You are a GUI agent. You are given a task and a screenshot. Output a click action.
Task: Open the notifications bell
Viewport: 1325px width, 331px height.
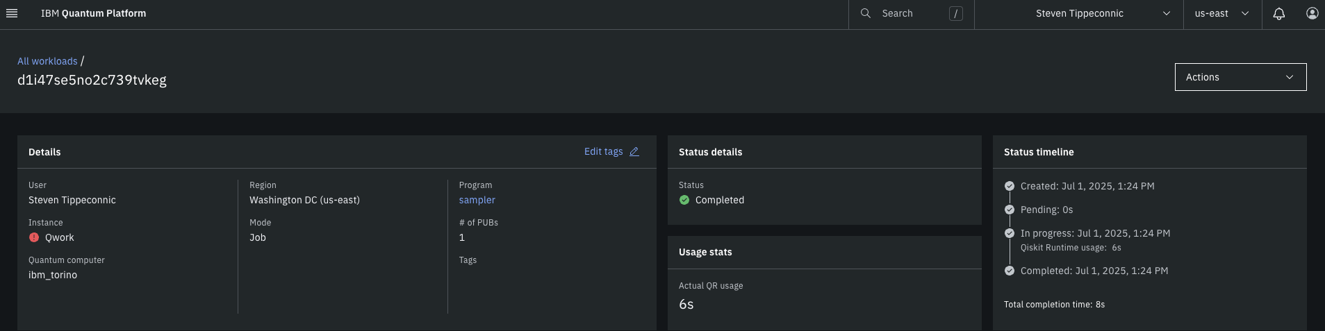pyautogui.click(x=1278, y=13)
